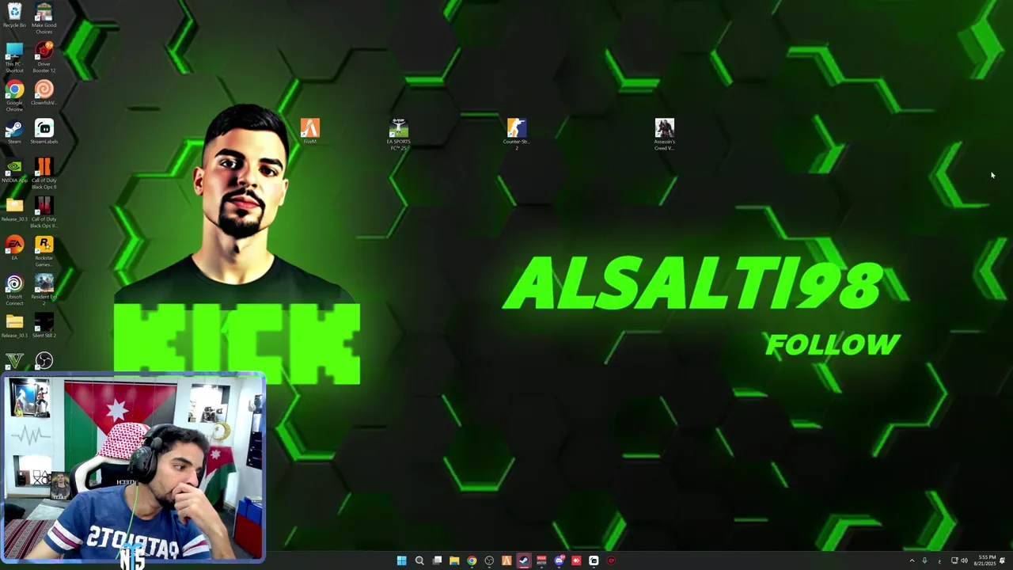The image size is (1013, 570).
Task: Launch Driver Booster 12 from desktop
Action: [x=44, y=57]
